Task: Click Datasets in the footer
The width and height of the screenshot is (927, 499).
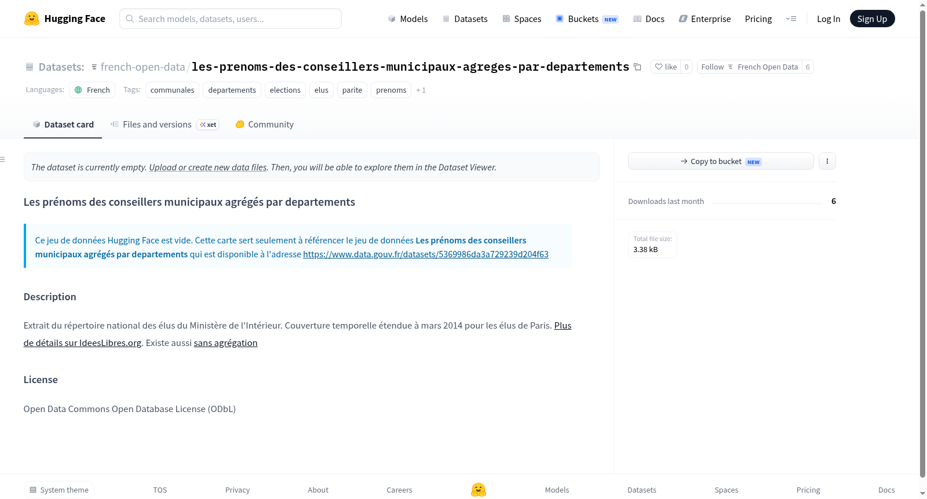Action: [642, 490]
